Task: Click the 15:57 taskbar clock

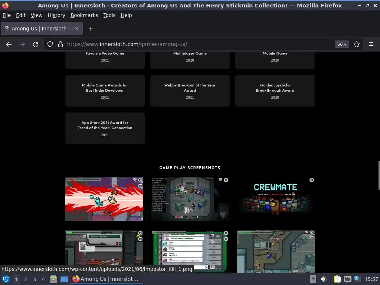Action: coord(371,279)
